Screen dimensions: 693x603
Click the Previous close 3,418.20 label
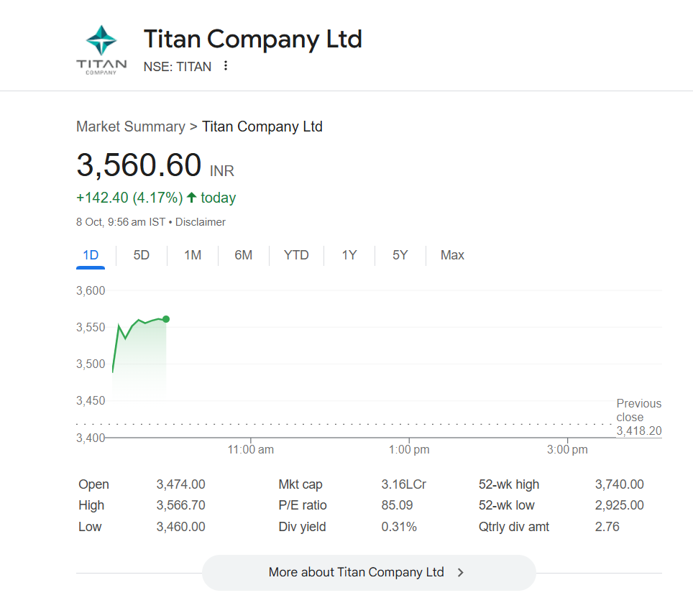(638, 418)
